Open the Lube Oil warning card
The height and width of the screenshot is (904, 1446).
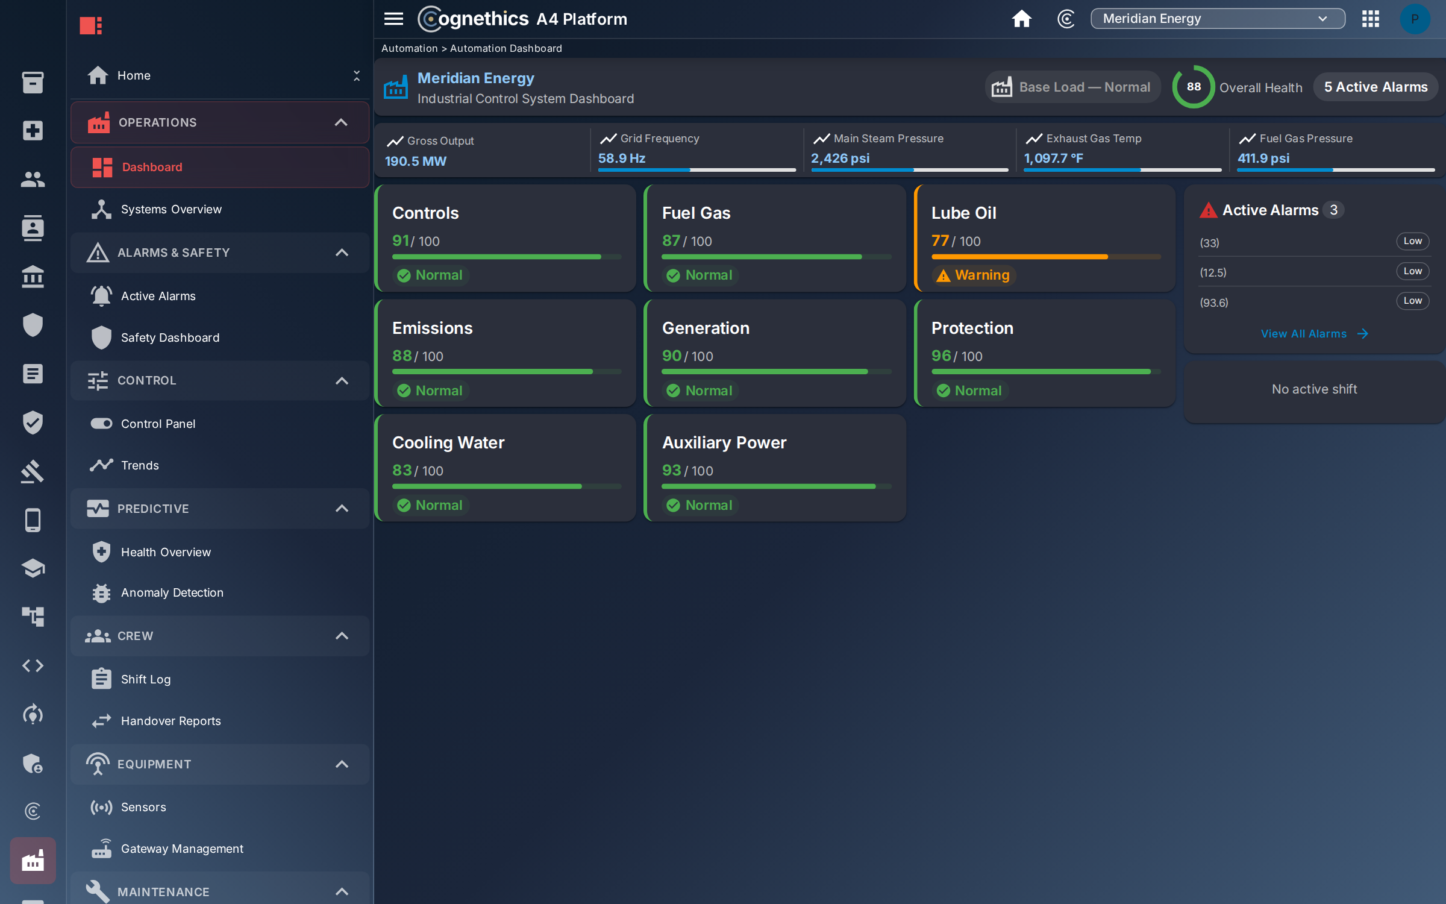pyautogui.click(x=1044, y=238)
